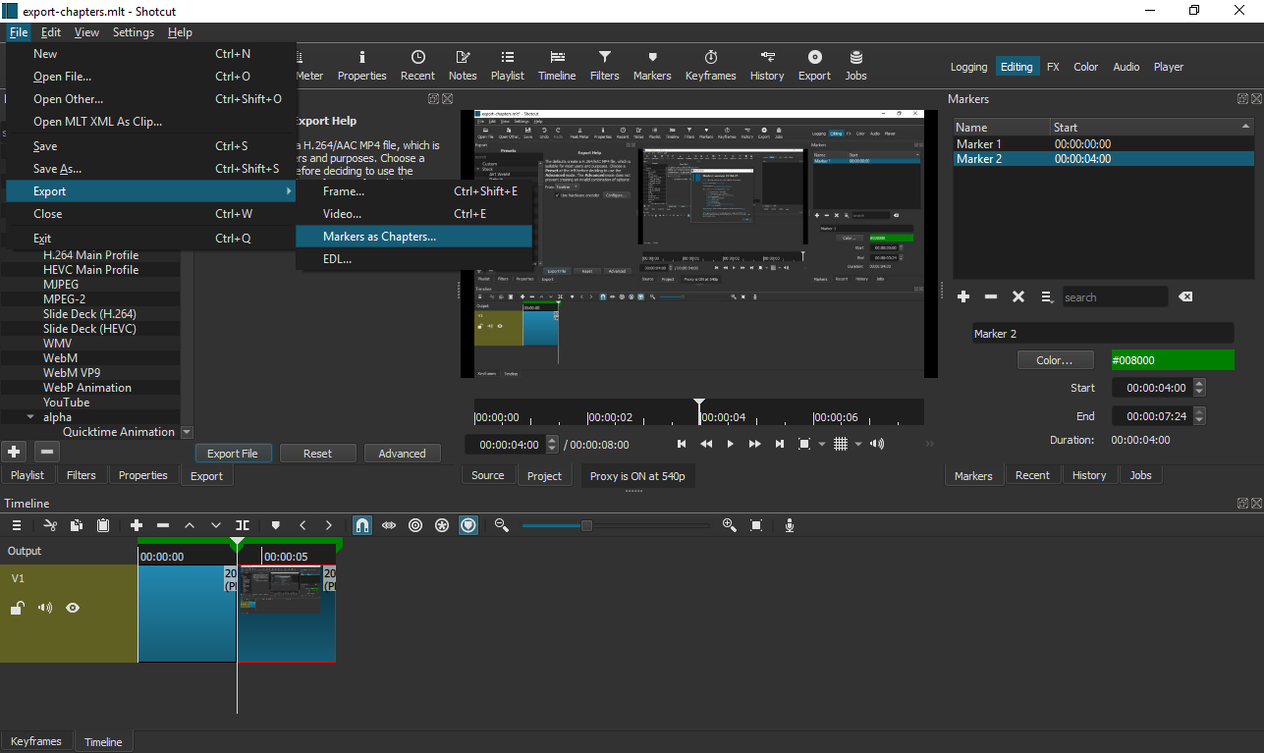Open the Keyframes bottom tab
Viewport: 1264px width, 753px height.
point(36,741)
